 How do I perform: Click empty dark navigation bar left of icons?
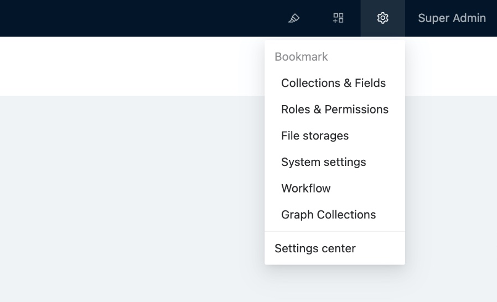point(138,18)
